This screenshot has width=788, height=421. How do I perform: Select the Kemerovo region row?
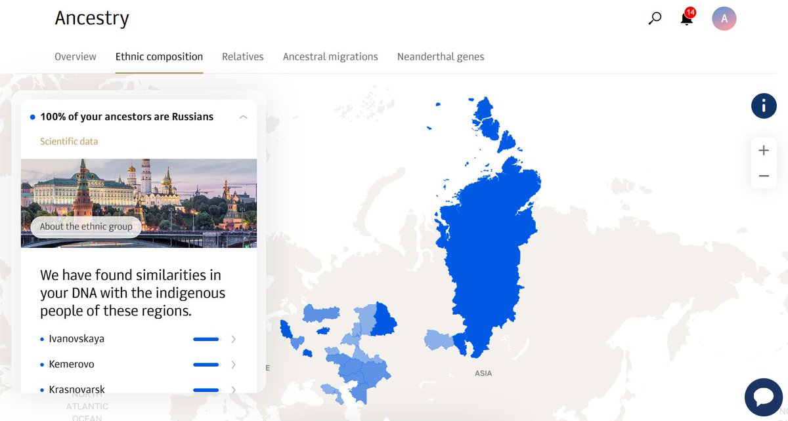(139, 364)
